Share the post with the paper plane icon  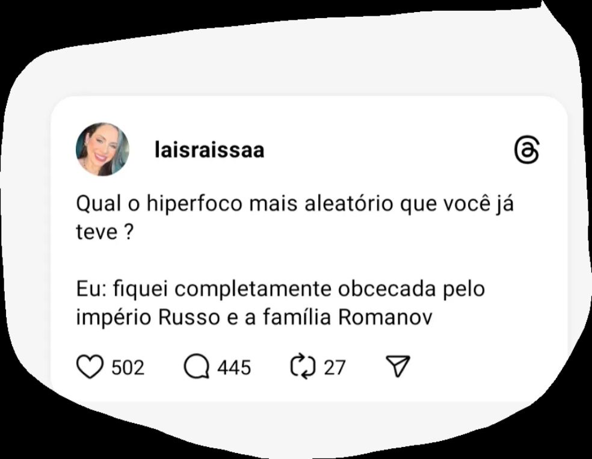[398, 365]
